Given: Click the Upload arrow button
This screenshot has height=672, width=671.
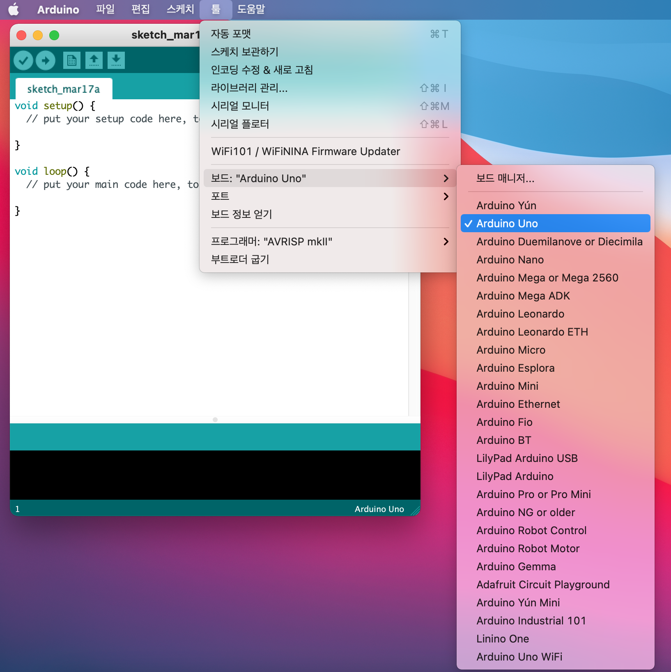Looking at the screenshot, I should 46,61.
